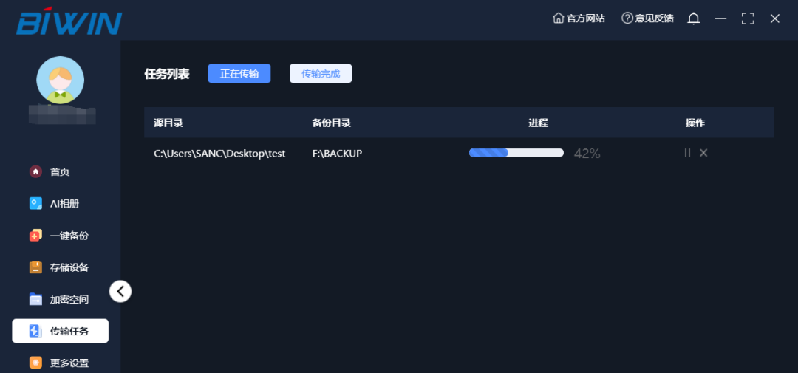Close the BIWIN window
Screen dimensions: 798x373
[x=774, y=18]
